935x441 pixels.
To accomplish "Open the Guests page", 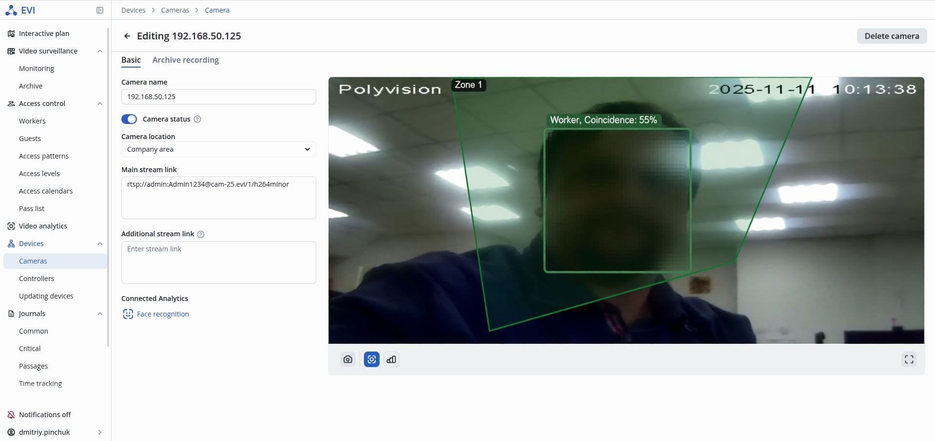I will coord(30,139).
